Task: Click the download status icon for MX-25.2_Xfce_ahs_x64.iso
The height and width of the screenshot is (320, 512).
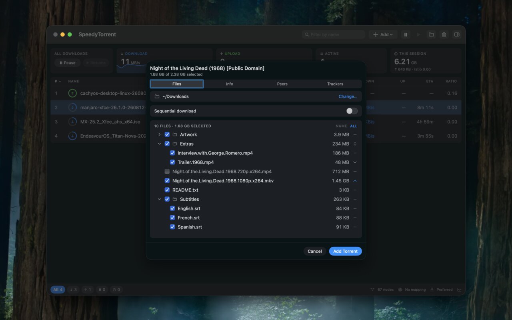Action: click(72, 122)
